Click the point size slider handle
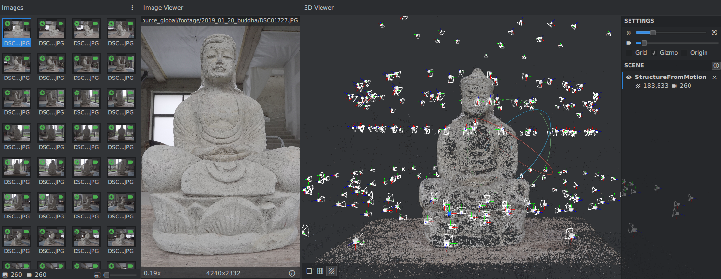The width and height of the screenshot is (721, 279). [653, 32]
